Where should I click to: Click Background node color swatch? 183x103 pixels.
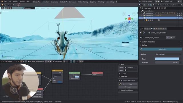[x=77, y=77]
